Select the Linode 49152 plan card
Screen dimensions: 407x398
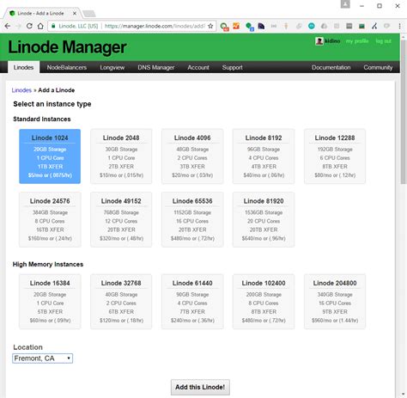coord(121,219)
